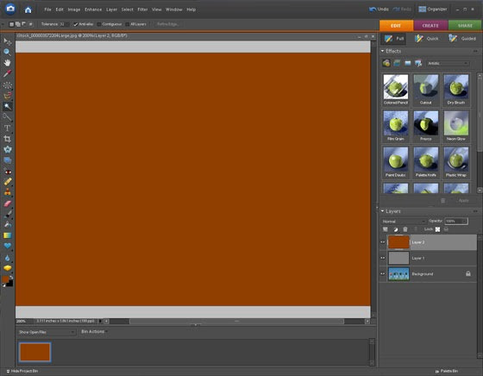Click the foreground color swatch
Viewport: 483px width, 376px height.
click(5, 279)
